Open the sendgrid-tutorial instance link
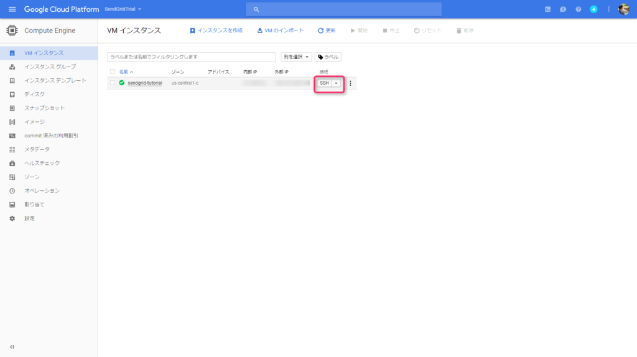Image resolution: width=637 pixels, height=357 pixels. click(x=144, y=83)
